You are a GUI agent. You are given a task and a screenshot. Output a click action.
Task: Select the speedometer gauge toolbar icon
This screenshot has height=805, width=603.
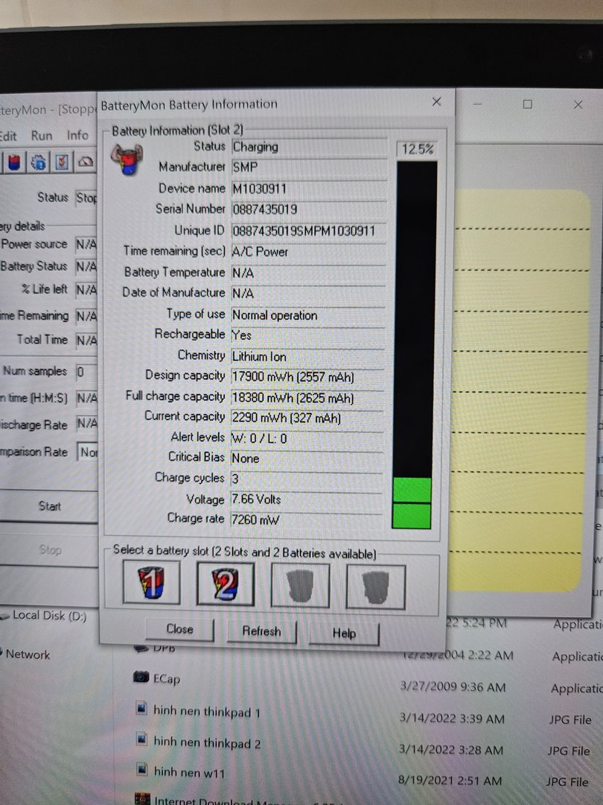[85, 162]
